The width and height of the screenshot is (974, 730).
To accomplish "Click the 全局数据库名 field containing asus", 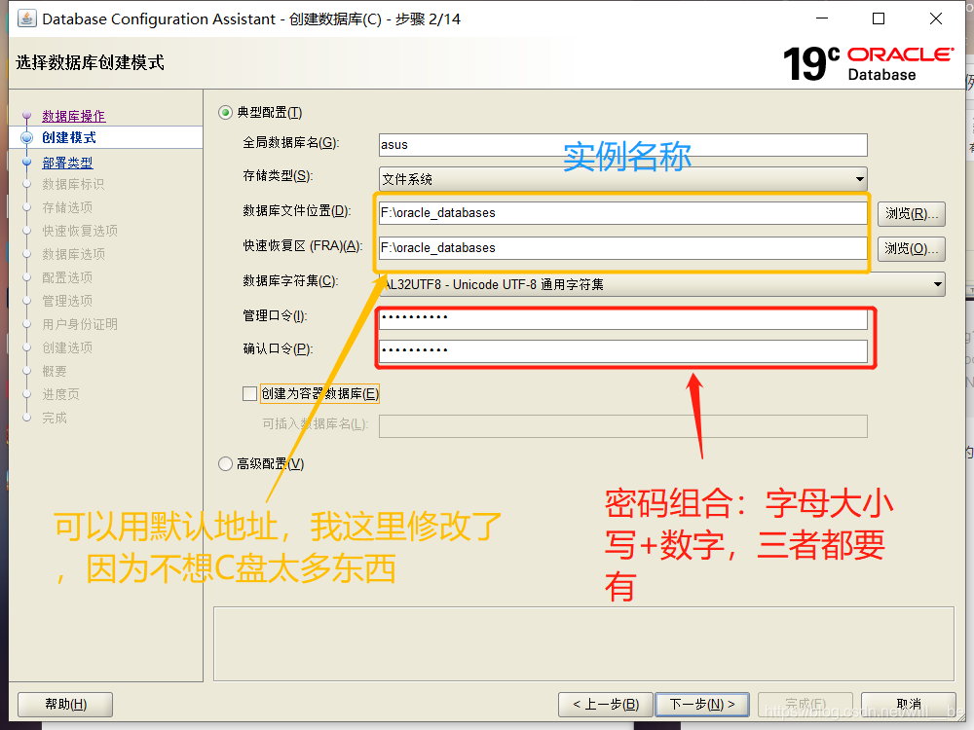I will pos(623,145).
